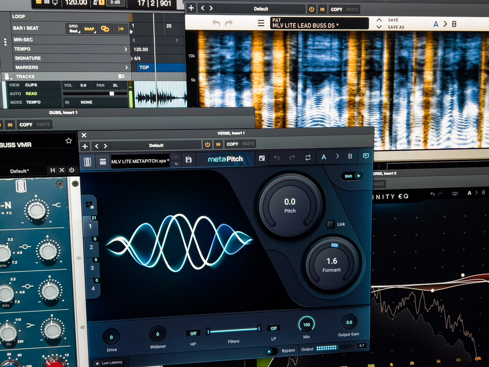Screen dimensions: 489x367
Task: Enable the Link checkbox between Pitch and Formant
Action: [331, 224]
